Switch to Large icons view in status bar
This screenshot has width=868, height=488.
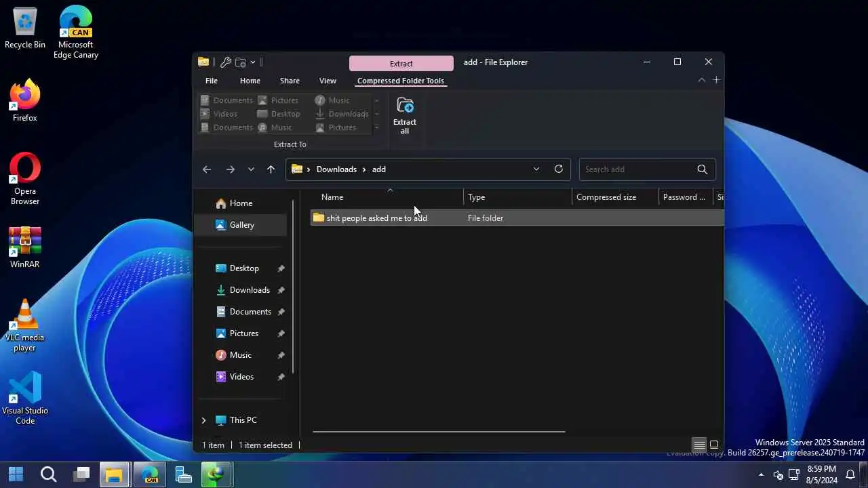point(714,445)
